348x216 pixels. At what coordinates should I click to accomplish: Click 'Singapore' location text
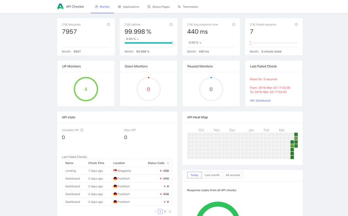124,171
